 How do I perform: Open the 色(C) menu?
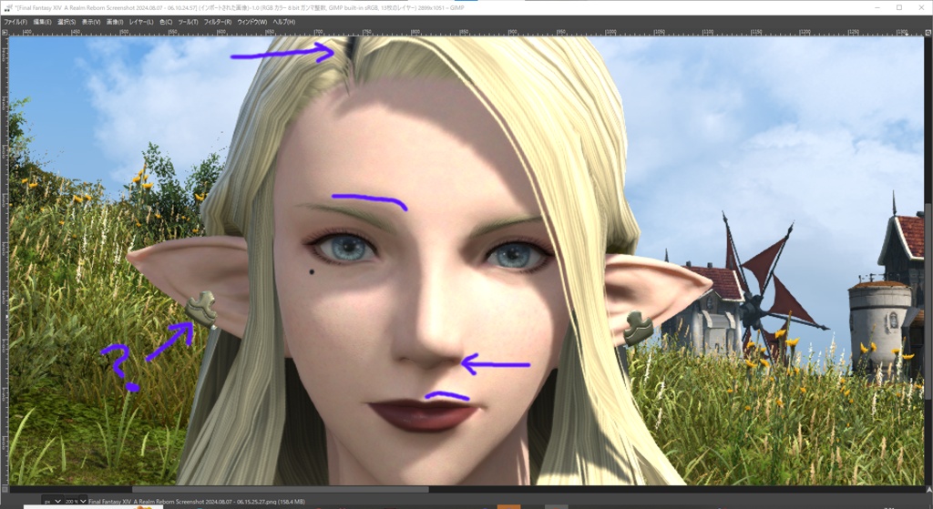tap(166, 22)
